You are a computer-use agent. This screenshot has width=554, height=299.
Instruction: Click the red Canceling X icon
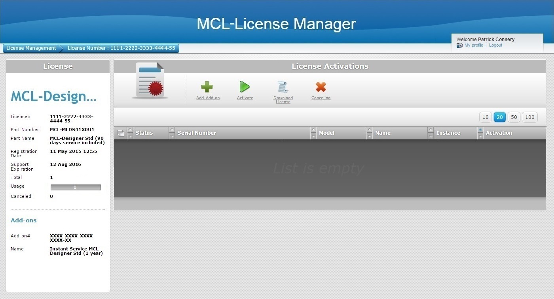321,87
